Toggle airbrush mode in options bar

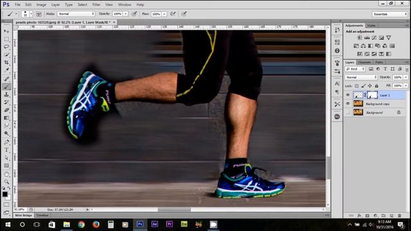(x=173, y=14)
